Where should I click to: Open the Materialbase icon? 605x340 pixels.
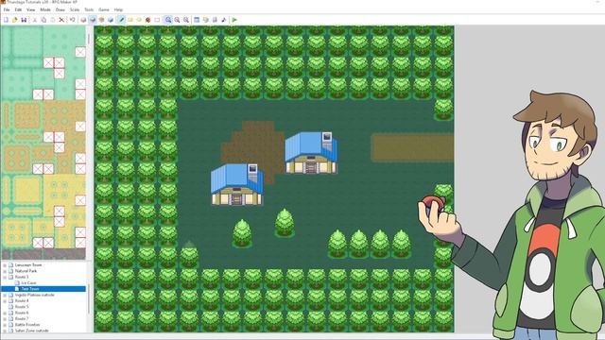click(206, 20)
